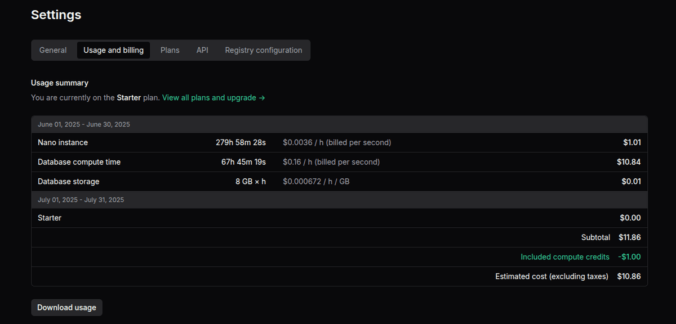The image size is (676, 324).
Task: Click the Database storage row label
Action: [68, 182]
